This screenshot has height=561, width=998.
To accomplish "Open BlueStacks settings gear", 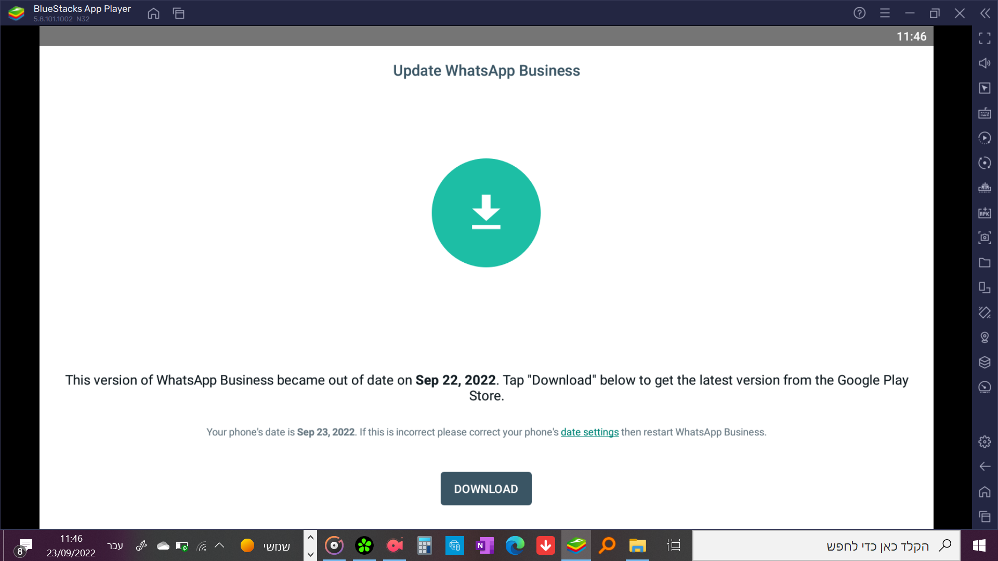I will (x=984, y=442).
